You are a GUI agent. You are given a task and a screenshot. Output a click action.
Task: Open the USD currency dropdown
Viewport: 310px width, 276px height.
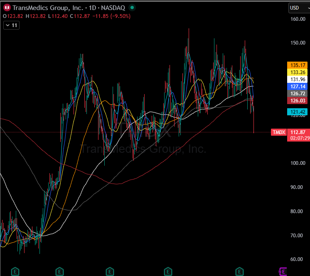coord(299,8)
